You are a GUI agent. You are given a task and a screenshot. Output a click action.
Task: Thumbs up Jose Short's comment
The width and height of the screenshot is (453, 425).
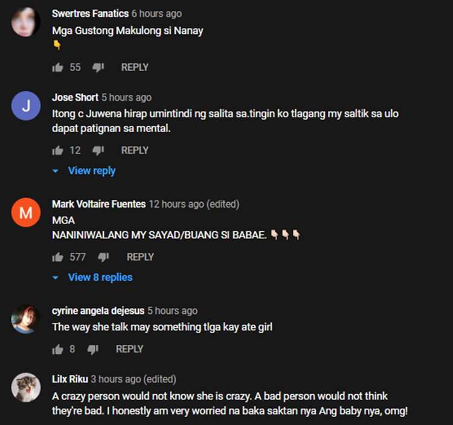(x=58, y=150)
